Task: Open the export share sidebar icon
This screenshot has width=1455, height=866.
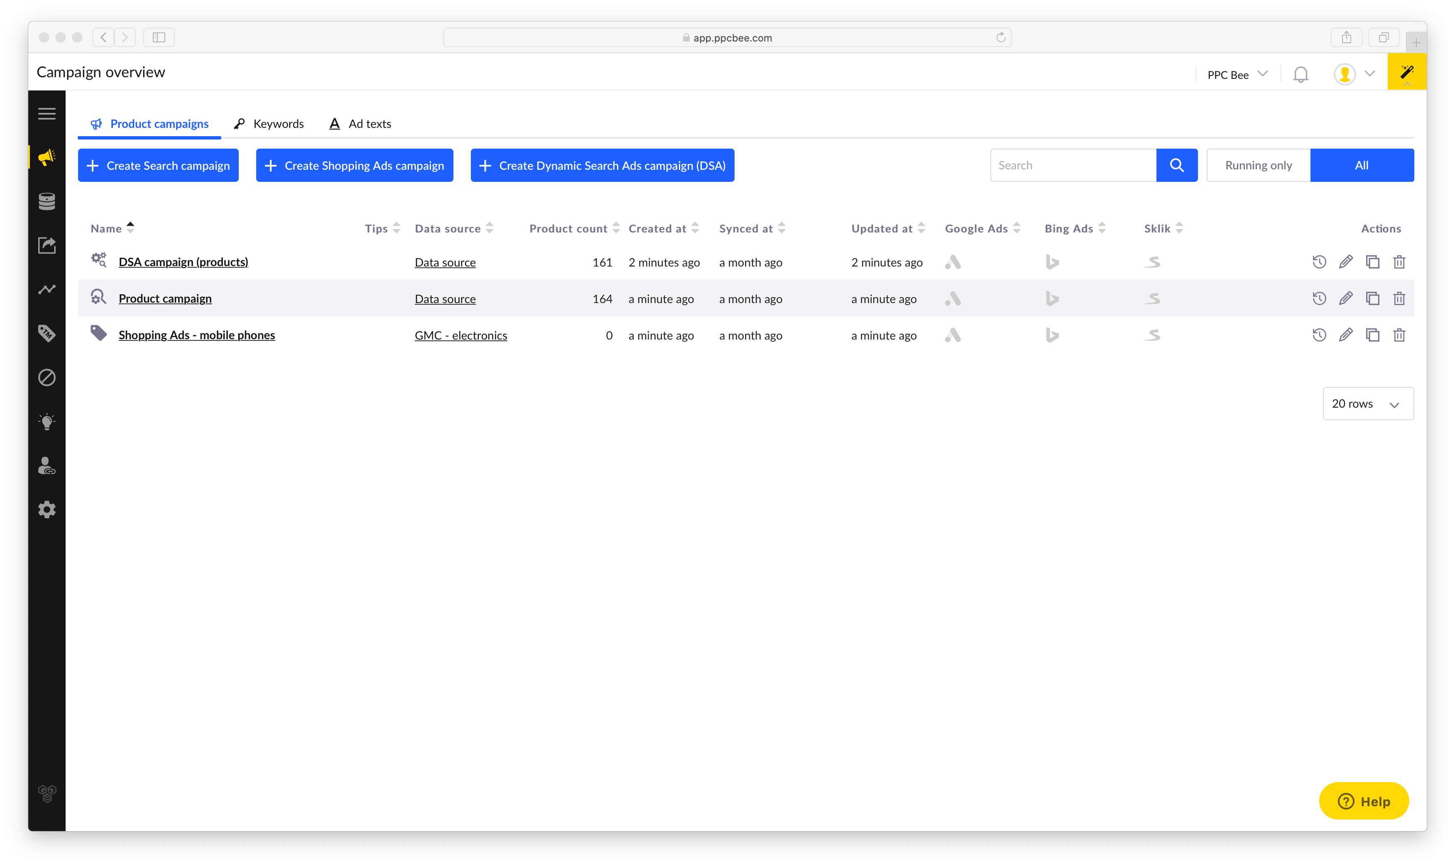Action: (47, 245)
